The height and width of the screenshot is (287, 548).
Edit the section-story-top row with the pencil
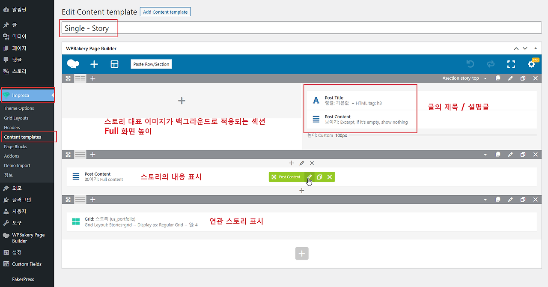(510, 78)
